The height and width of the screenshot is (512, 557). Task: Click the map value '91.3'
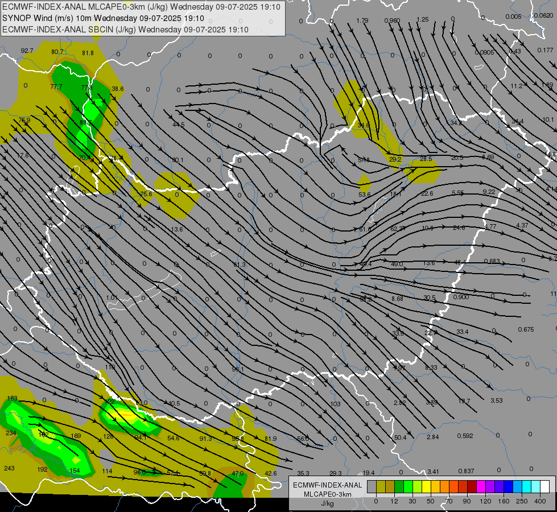[206, 439]
